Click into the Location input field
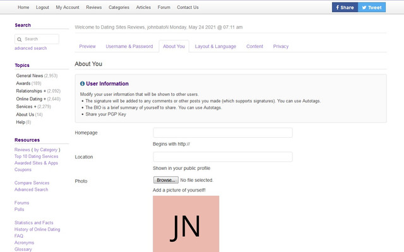The width and height of the screenshot is (404, 252). 223,157
